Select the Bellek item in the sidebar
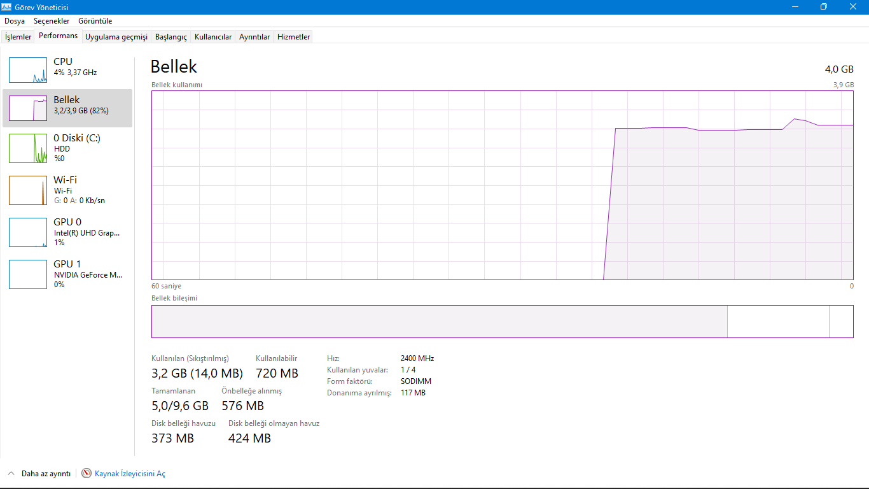 (67, 108)
